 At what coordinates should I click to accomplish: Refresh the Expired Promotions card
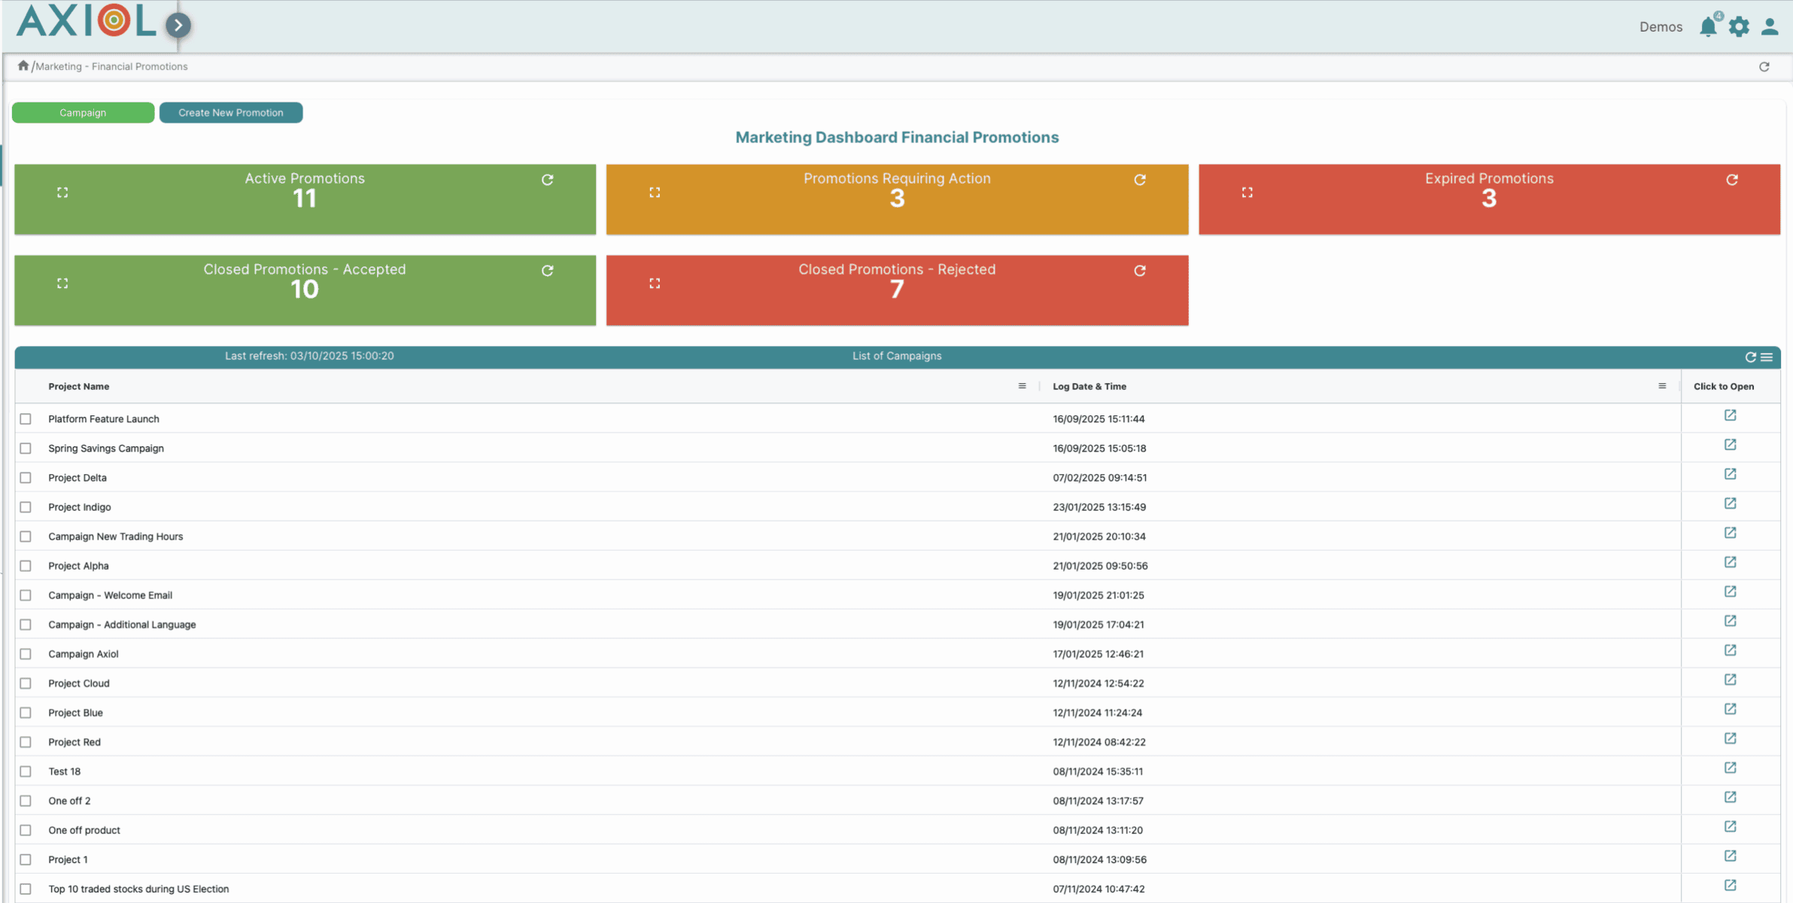(x=1732, y=180)
